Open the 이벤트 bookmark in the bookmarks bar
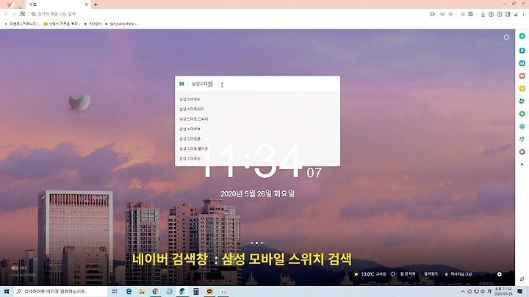The width and height of the screenshot is (529, 297). tap(22, 24)
